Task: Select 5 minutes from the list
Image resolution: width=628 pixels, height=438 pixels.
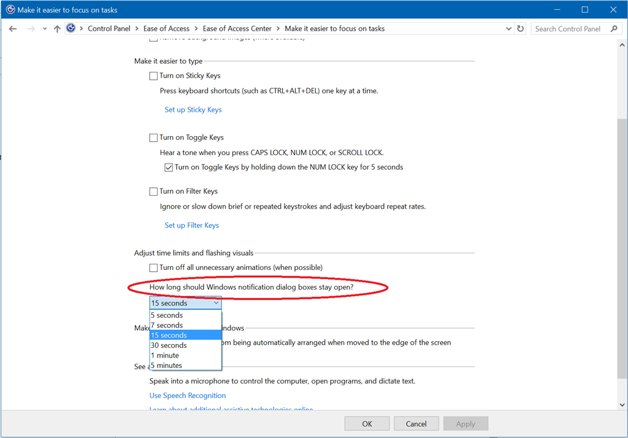Action: pyautogui.click(x=185, y=366)
